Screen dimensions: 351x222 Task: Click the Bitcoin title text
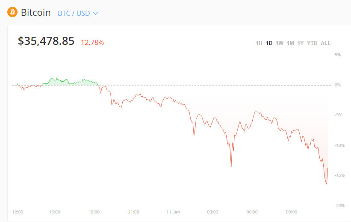[x=35, y=13]
